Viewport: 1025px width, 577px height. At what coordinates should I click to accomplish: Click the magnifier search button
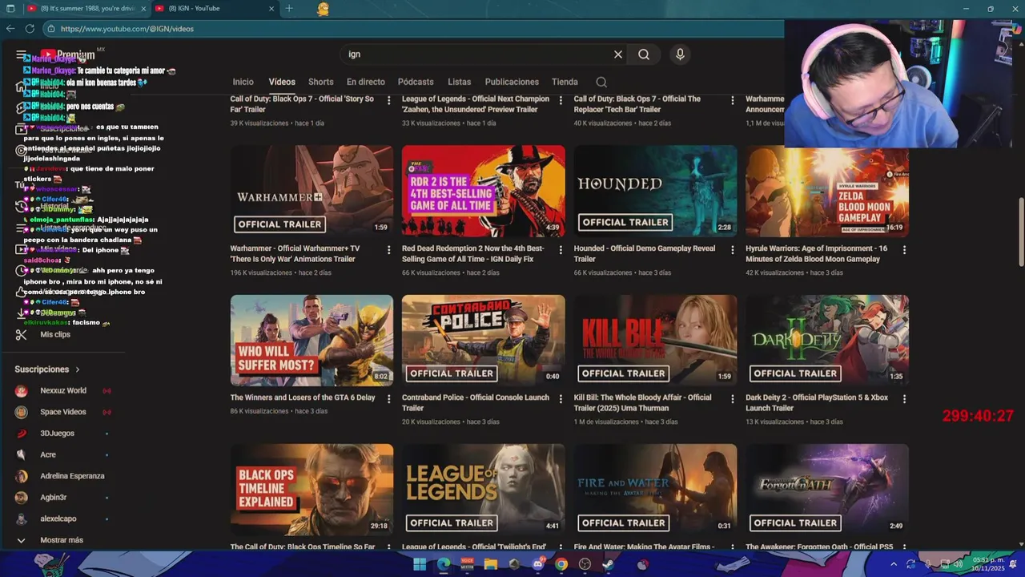coord(644,54)
